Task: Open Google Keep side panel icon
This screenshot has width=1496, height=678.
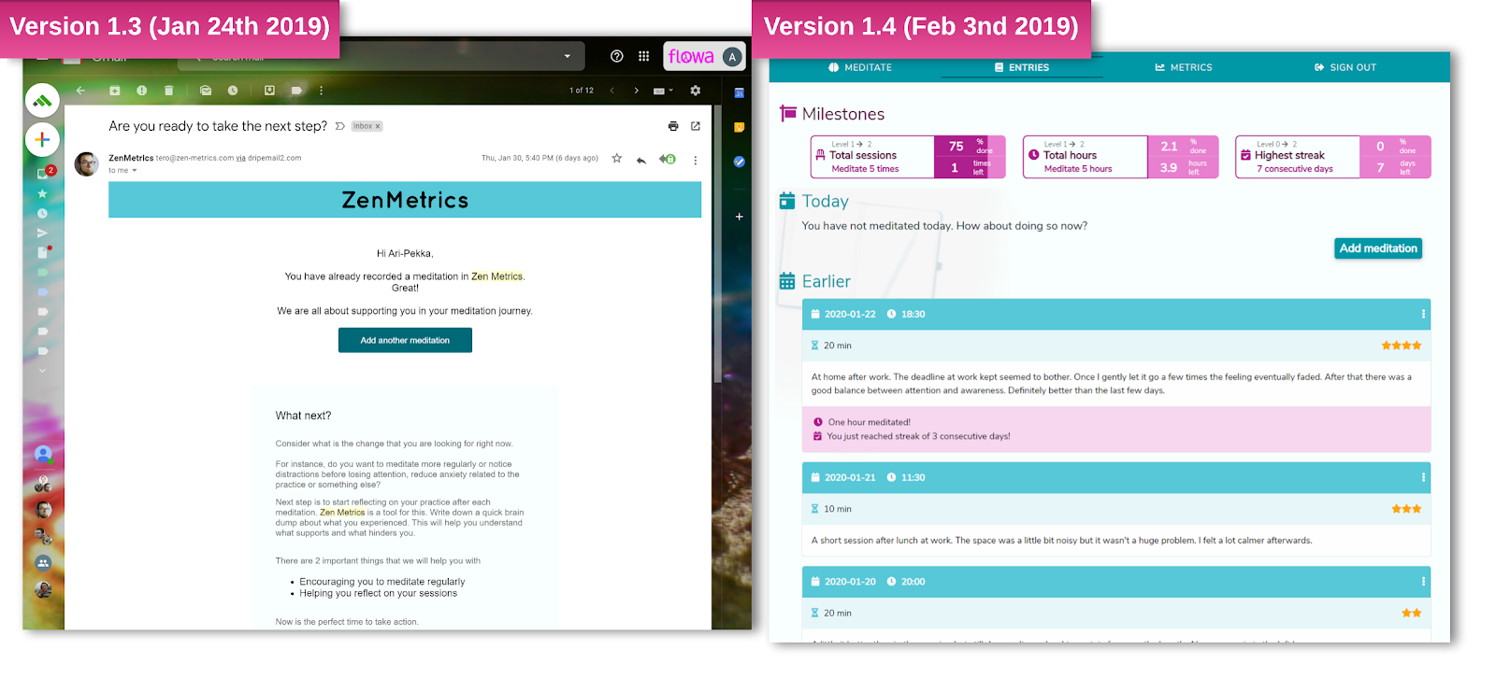Action: [739, 127]
